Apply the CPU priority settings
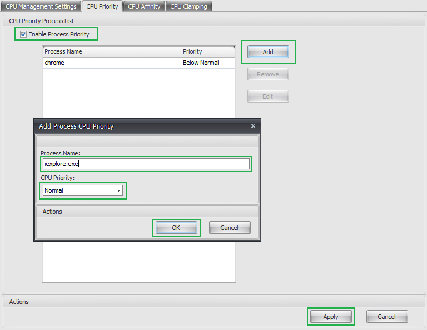This screenshot has width=427, height=330. click(331, 317)
